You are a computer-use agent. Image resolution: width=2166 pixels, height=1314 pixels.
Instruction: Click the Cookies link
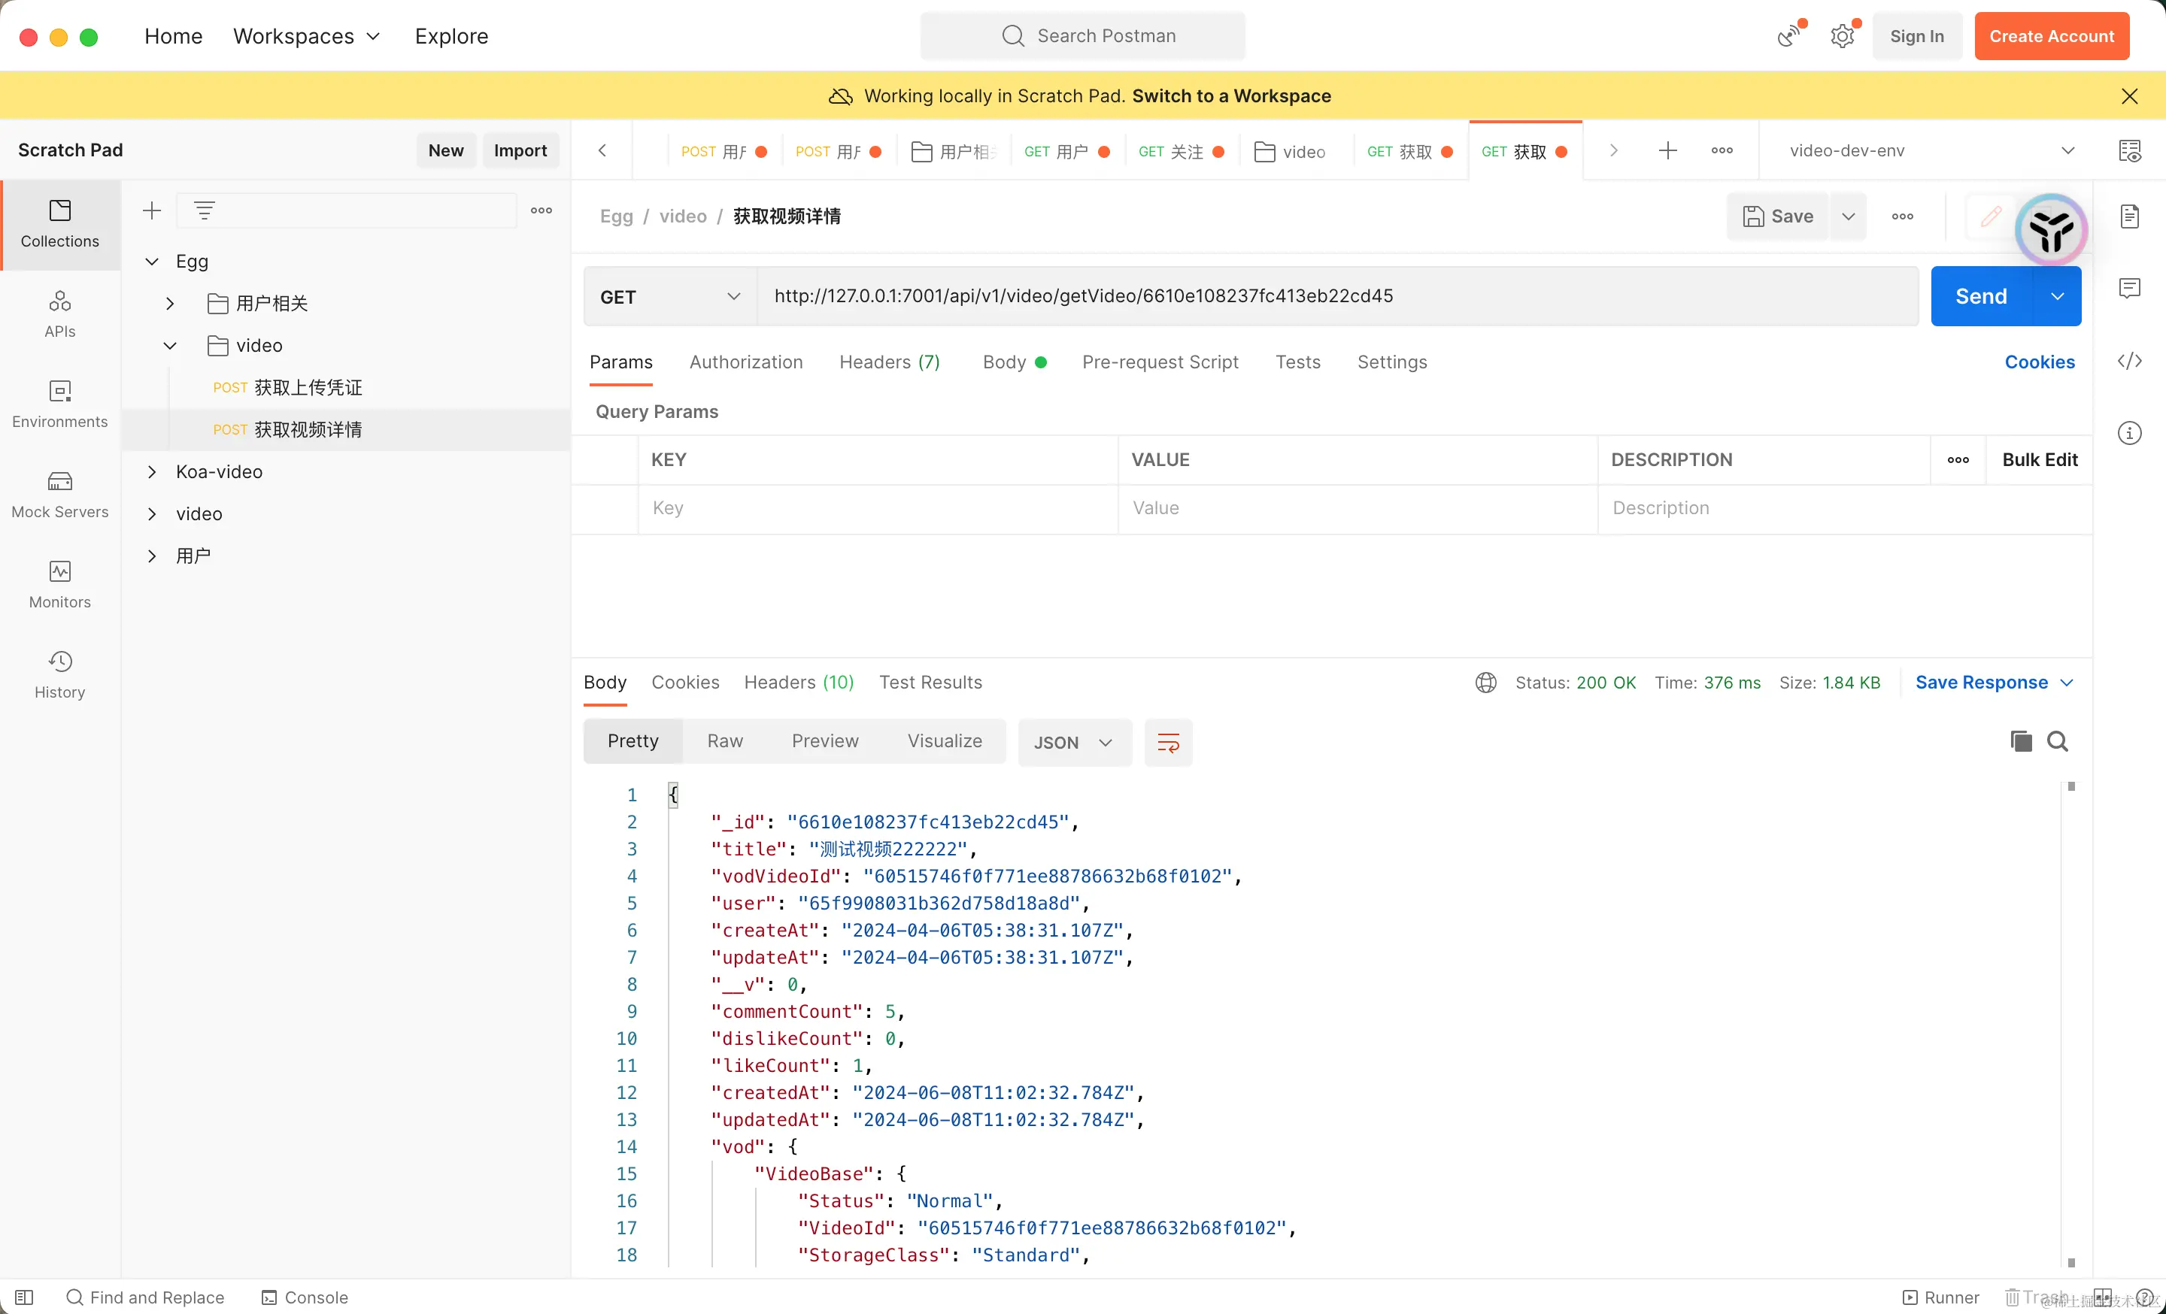(2039, 362)
